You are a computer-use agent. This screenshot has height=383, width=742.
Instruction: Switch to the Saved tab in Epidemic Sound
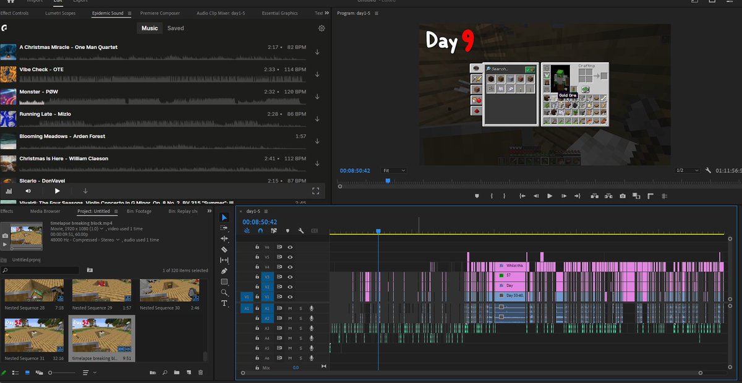point(176,28)
